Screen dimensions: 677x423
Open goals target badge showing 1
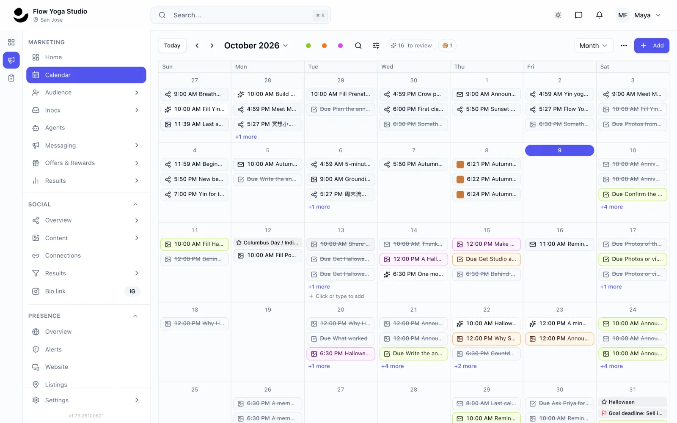(x=448, y=46)
